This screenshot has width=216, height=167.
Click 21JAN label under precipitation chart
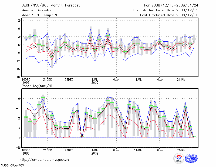click(x=181, y=150)
